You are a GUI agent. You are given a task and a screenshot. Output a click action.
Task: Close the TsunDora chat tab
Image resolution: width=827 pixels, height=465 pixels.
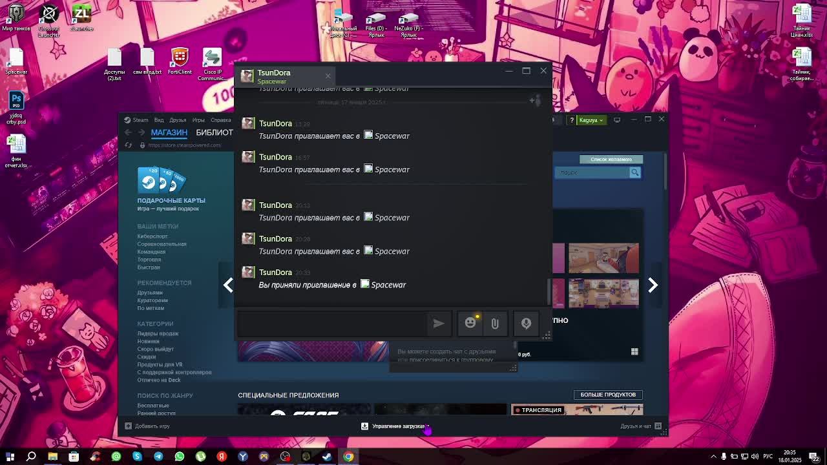coord(328,76)
